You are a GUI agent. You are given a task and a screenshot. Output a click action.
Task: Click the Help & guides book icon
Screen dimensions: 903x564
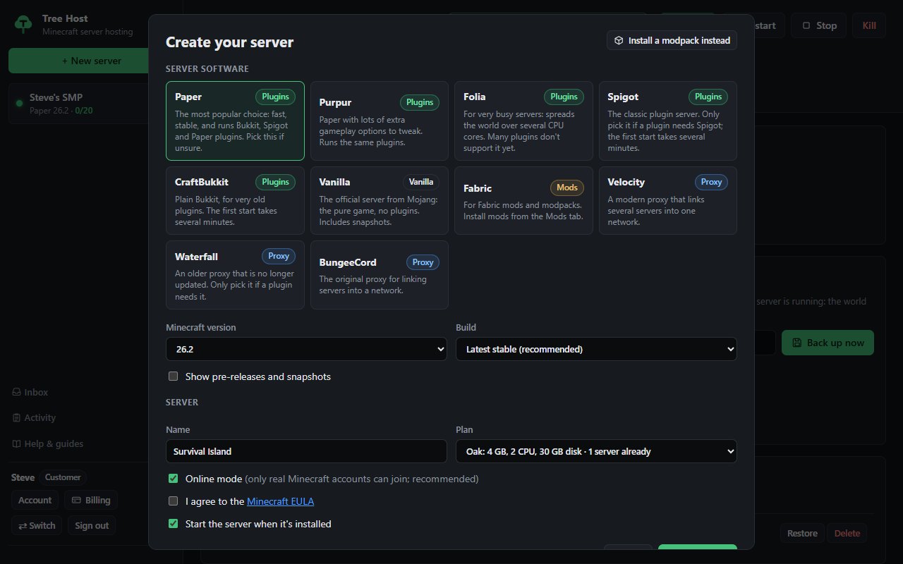click(x=16, y=443)
